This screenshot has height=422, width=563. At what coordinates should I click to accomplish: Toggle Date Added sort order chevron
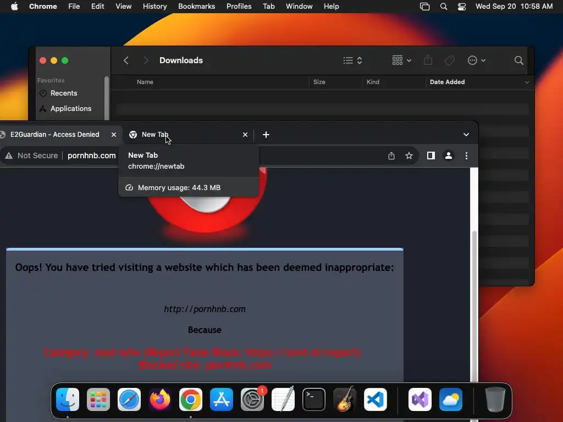(x=527, y=82)
